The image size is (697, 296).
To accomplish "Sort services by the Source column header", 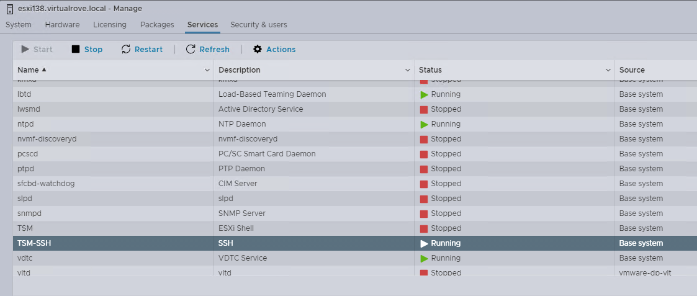I will click(632, 70).
